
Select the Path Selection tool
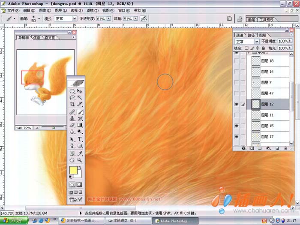[72, 139]
